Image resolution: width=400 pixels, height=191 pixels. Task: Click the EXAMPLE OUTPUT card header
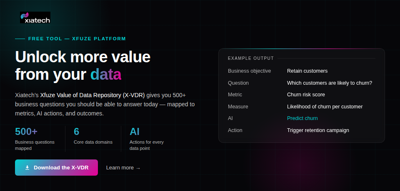[251, 58]
